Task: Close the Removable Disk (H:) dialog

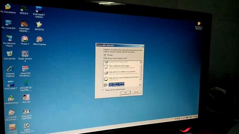Action: coord(143,46)
